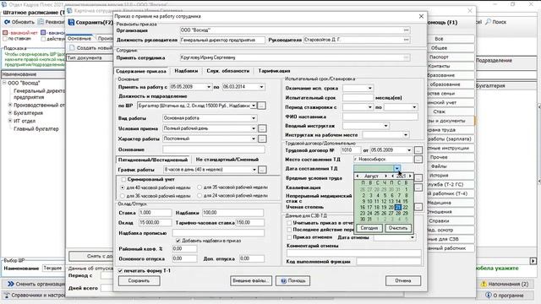Click Оклад input field
This screenshot has width=541, height=304.
156,223
